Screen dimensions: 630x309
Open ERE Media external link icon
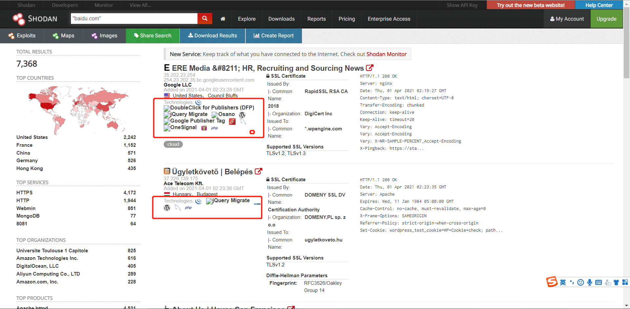coord(370,68)
